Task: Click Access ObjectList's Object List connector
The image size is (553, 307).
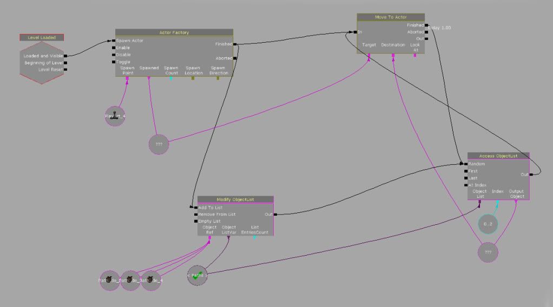Action: coord(479,202)
